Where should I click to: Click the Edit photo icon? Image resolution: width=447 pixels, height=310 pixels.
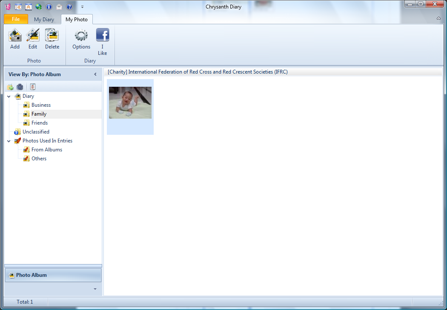(x=33, y=35)
